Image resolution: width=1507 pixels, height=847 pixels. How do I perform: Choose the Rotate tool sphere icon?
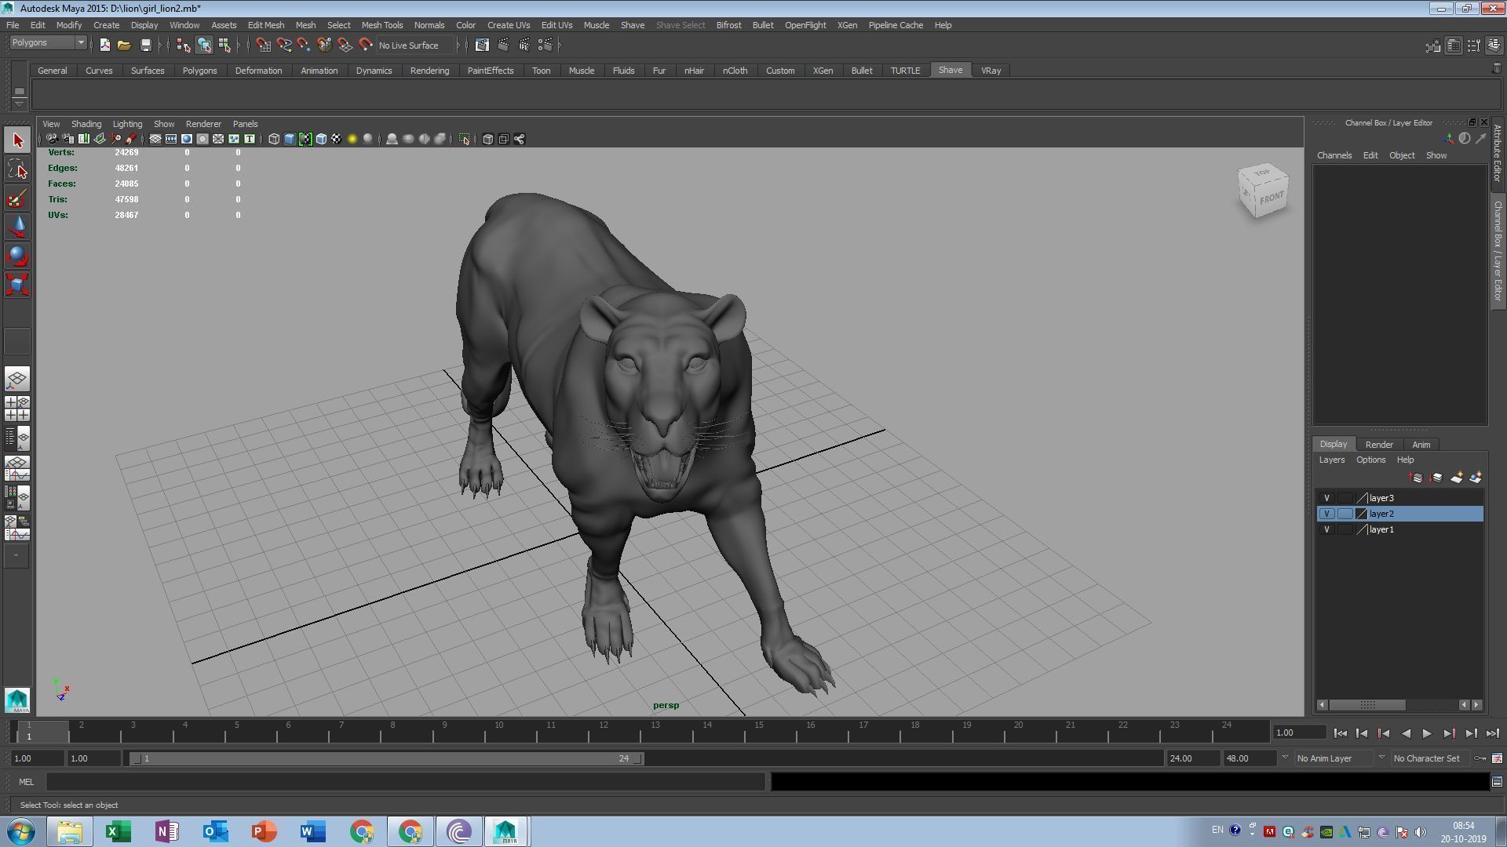(17, 256)
